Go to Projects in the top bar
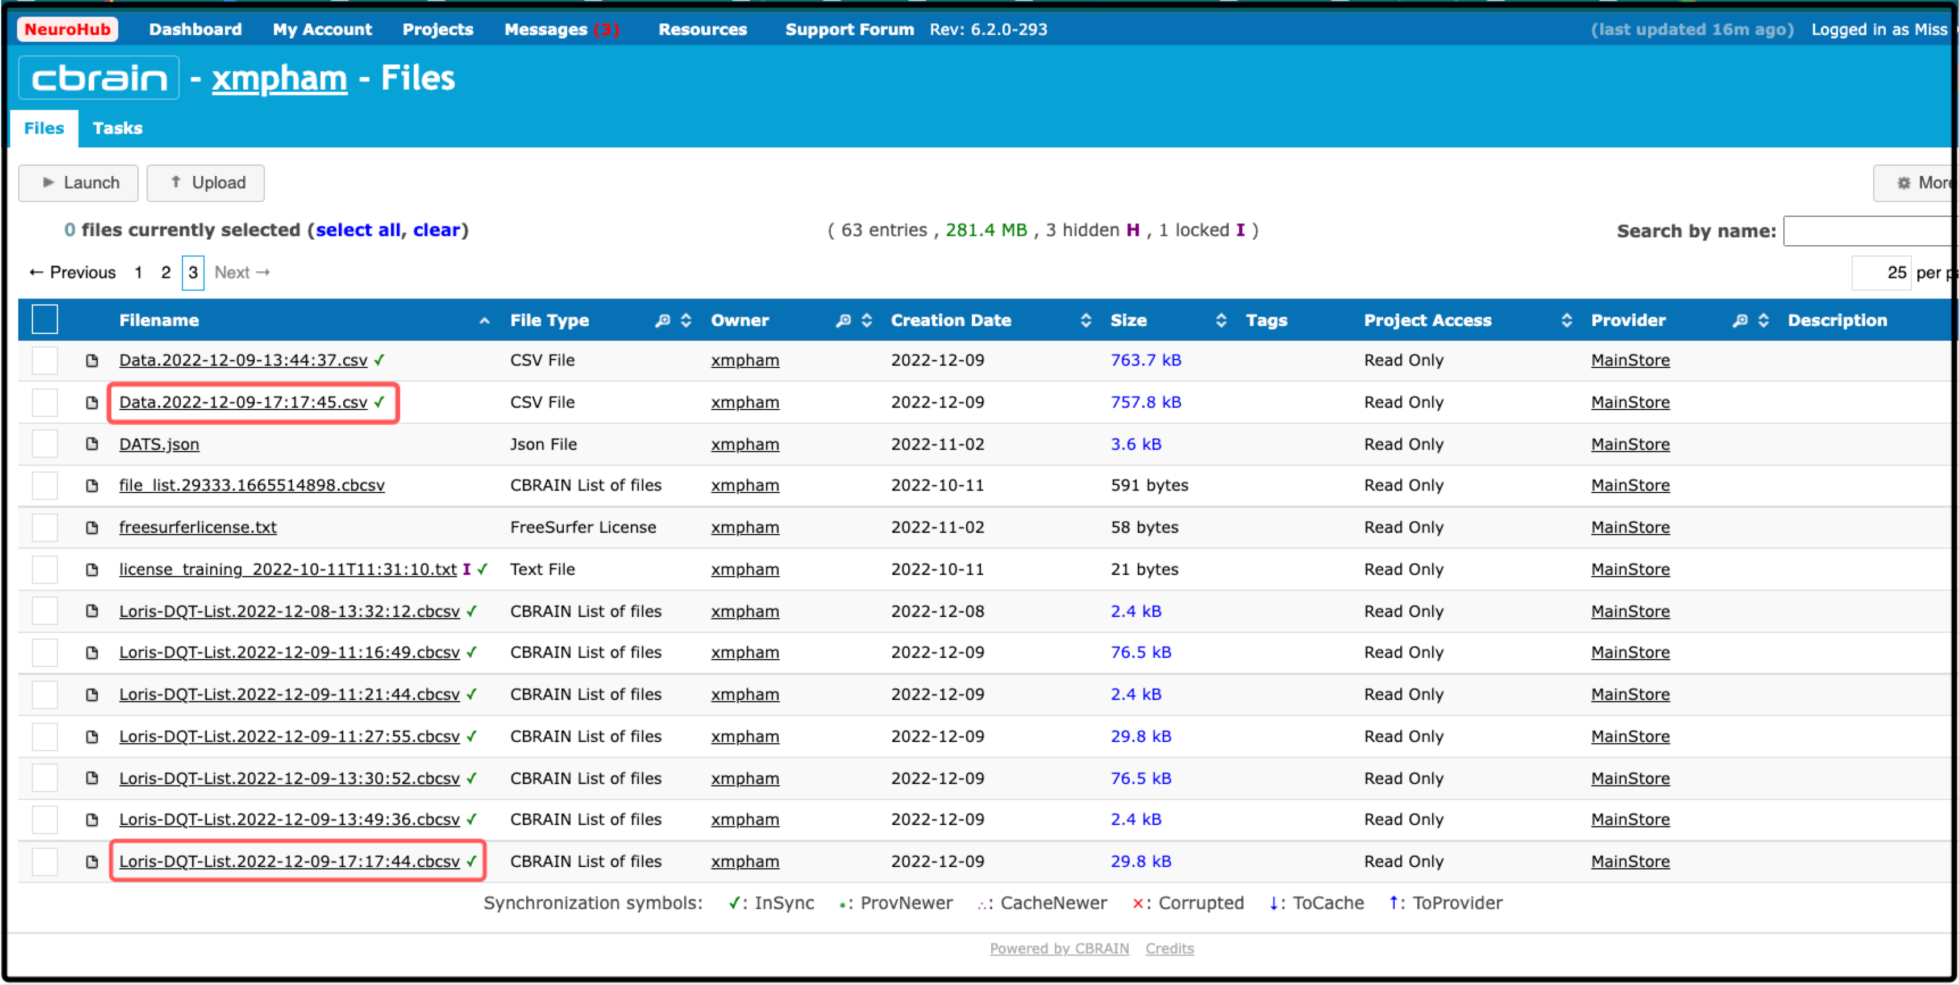The width and height of the screenshot is (1959, 985). pos(438,29)
